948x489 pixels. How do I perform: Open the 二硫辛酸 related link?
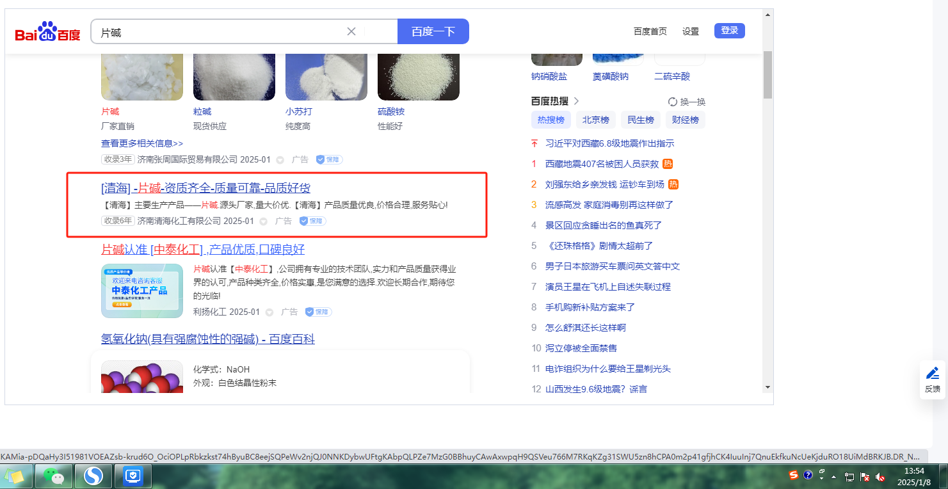pyautogui.click(x=672, y=76)
